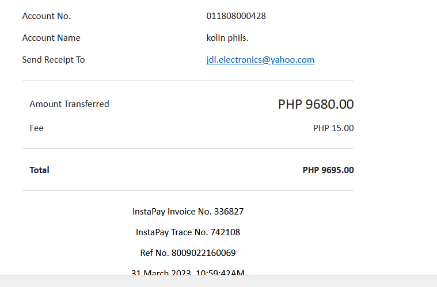Click the "InstaPay Invoice No." text
This screenshot has width=437, height=287.
coord(172,212)
